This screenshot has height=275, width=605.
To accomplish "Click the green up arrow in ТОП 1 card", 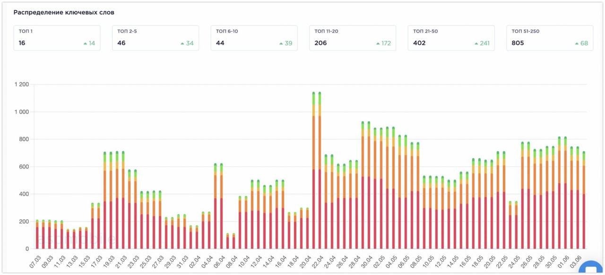I will coord(85,43).
